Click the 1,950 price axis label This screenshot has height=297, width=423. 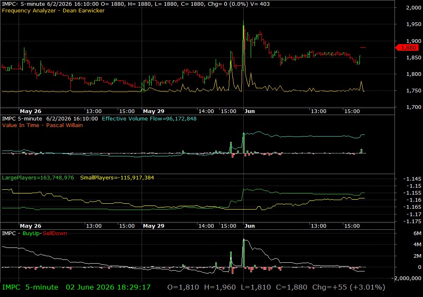click(413, 24)
